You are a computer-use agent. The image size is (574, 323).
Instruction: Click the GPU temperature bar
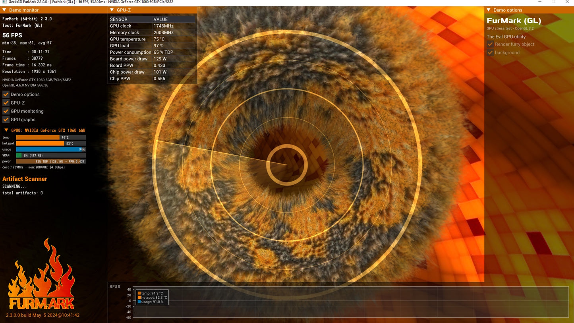point(51,137)
